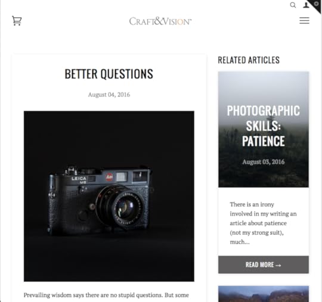The width and height of the screenshot is (322, 302).
Task: Open the shopping cart icon
Action: (x=17, y=20)
